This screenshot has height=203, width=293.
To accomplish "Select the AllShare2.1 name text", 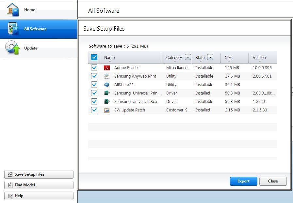I will [x=124, y=85].
